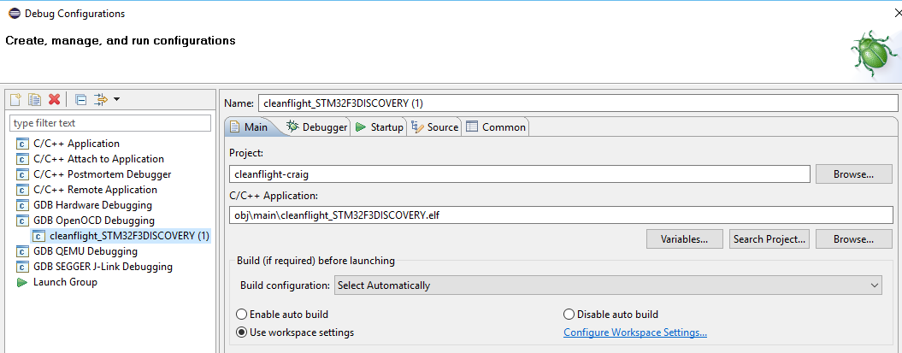Select the Disable auto build option

569,315
